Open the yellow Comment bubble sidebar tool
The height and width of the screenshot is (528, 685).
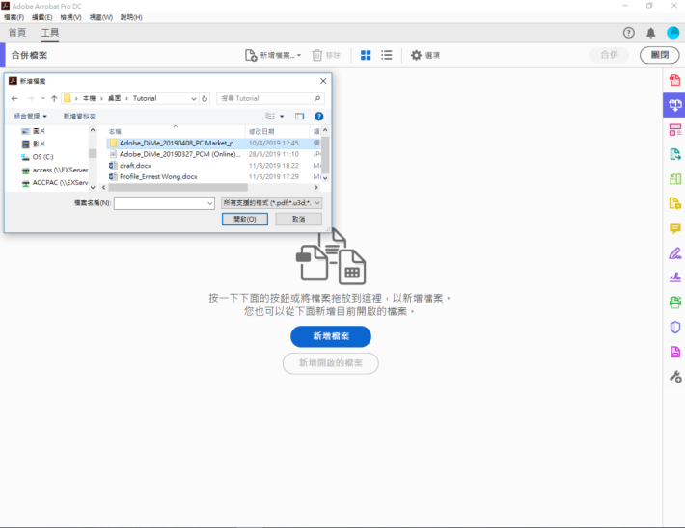(x=675, y=227)
